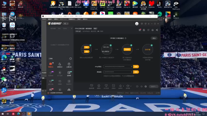Open the recycle bin on desktop
Viewport: 207px width, 116px height.
click(4, 26)
